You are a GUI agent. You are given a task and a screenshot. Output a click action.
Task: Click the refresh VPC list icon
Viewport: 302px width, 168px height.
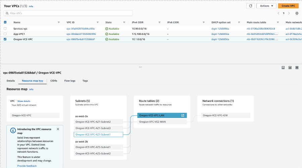tap(250, 6)
